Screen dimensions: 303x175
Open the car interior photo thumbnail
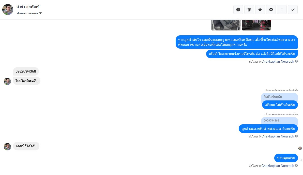[x=226, y=25]
